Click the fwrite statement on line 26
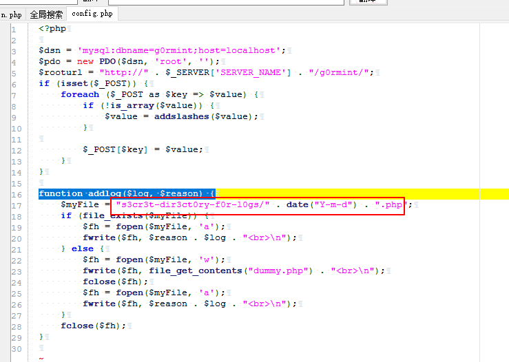The width and height of the screenshot is (509, 362). pyautogui.click(x=189, y=304)
